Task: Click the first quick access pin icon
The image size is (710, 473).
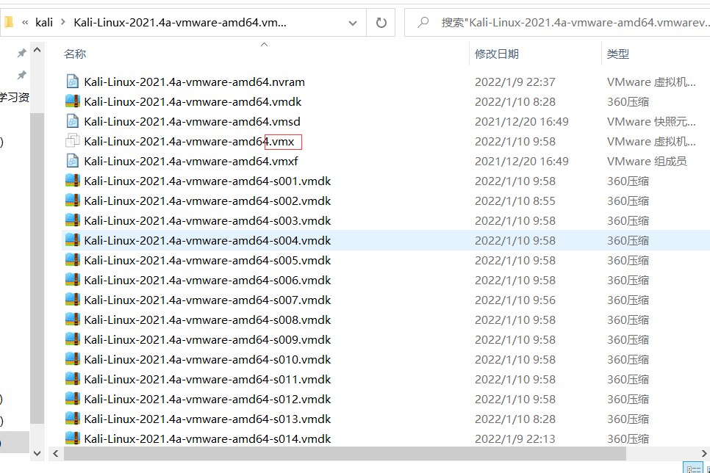Action: 21,54
